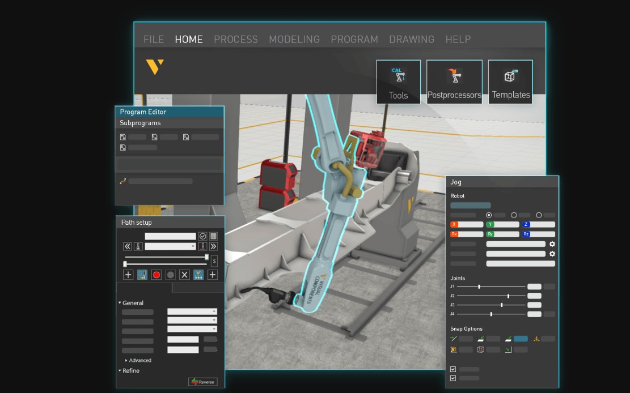
Task: Open the MODELING menu
Action: 294,39
